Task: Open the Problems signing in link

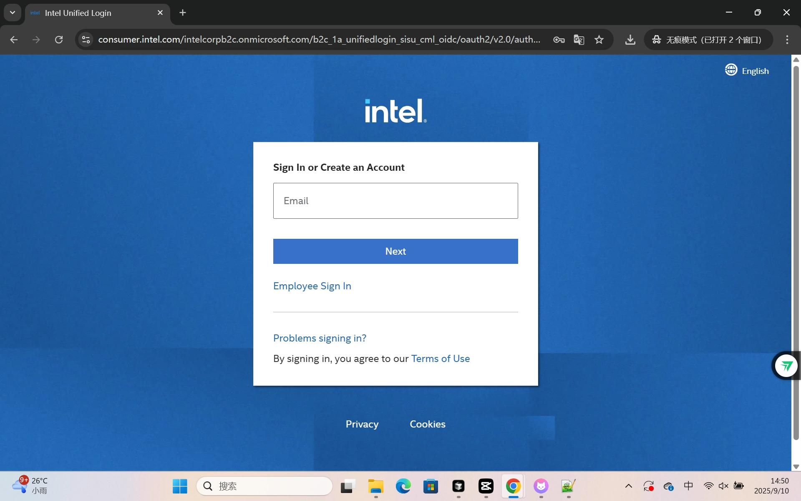Action: (x=320, y=338)
